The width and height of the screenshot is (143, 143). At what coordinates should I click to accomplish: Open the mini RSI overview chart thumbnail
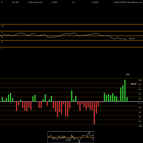pyautogui.click(x=71, y=137)
